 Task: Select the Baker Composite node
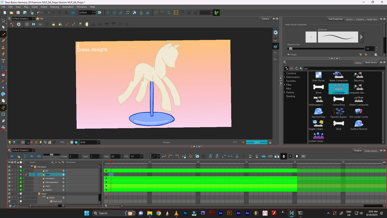click(339, 77)
